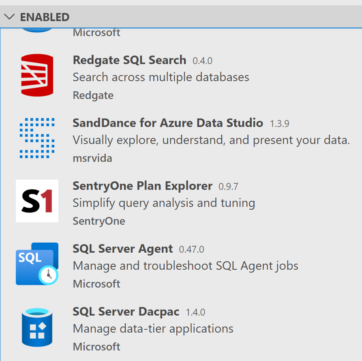Click the 'Manage and troubleshoot SQL Agent jobs' text

185,266
